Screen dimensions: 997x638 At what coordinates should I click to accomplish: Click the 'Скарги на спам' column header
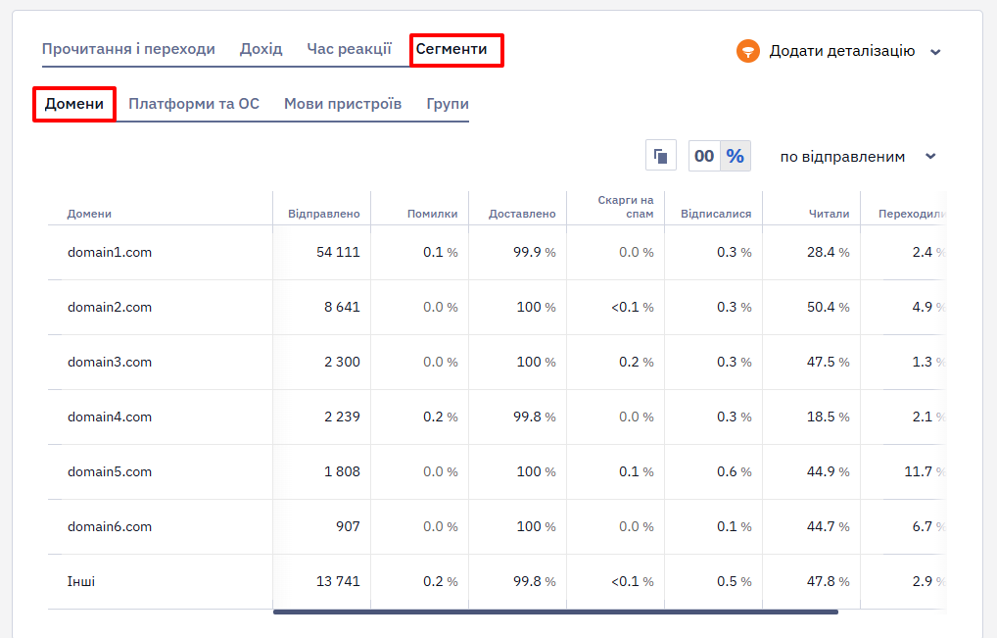626,207
